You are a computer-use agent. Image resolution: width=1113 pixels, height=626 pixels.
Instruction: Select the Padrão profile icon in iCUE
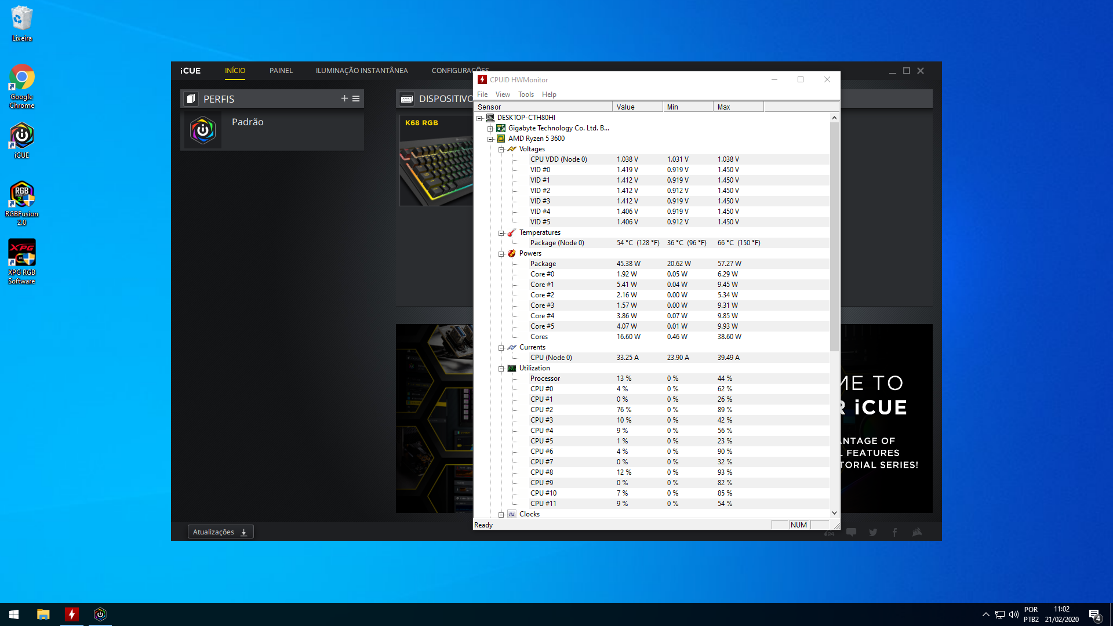203,130
